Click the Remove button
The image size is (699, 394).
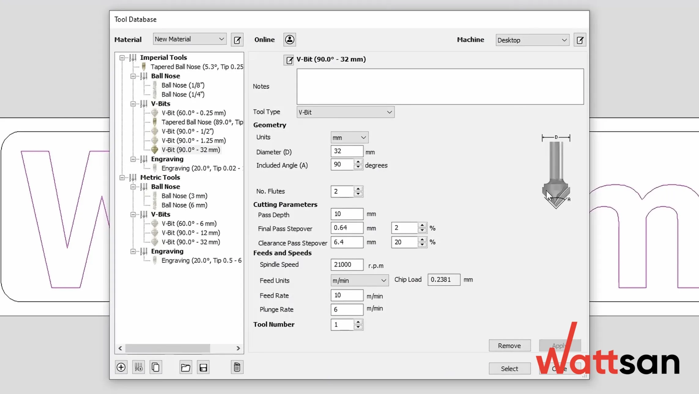[x=509, y=346]
